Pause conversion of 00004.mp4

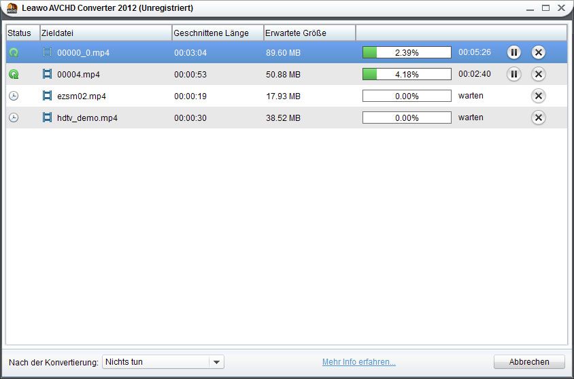[x=514, y=74]
